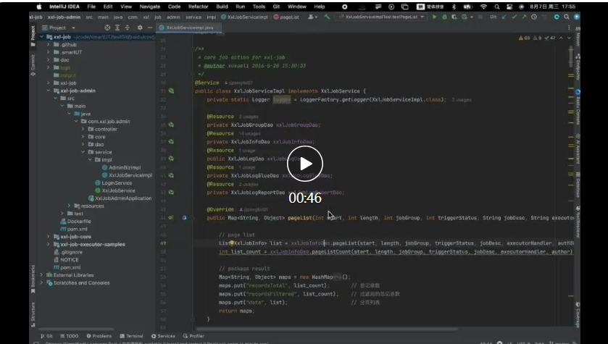Click pageList breadcrumb in navigation bar
This screenshot has height=344, width=608.
point(286,17)
